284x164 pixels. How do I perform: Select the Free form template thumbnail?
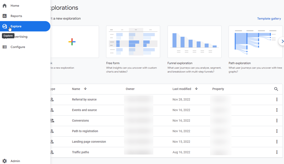click(x=133, y=42)
